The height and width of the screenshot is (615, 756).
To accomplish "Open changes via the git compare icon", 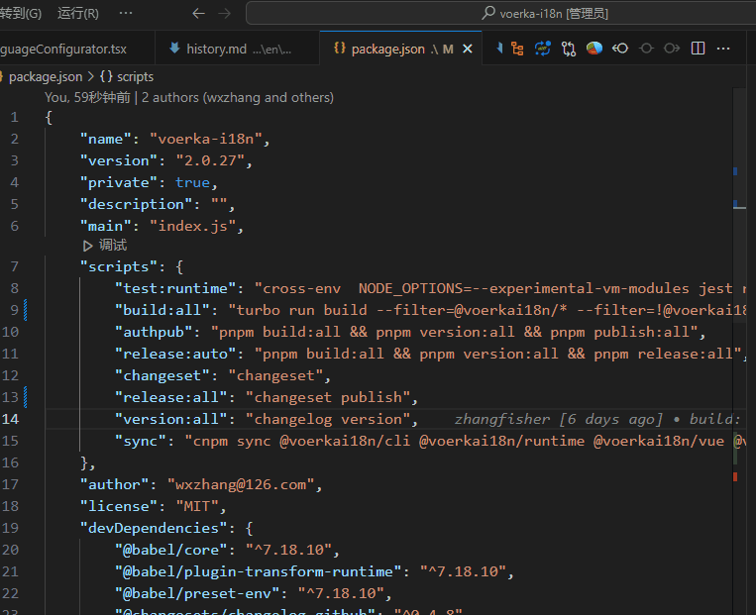I will tap(569, 49).
